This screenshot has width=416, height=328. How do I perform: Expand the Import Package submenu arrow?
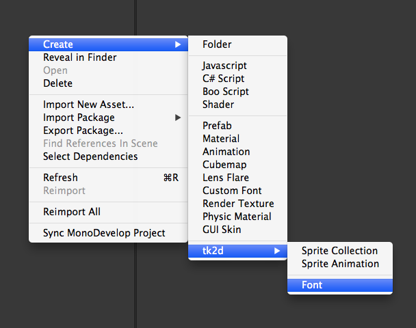[178, 118]
